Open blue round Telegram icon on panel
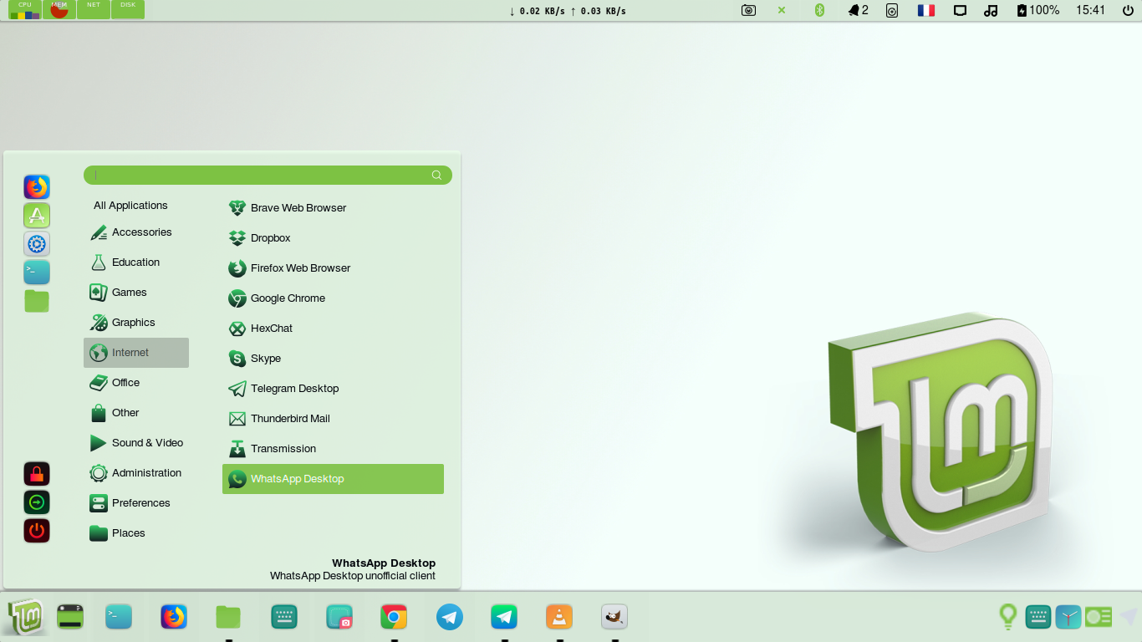1142x642 pixels. point(450,618)
